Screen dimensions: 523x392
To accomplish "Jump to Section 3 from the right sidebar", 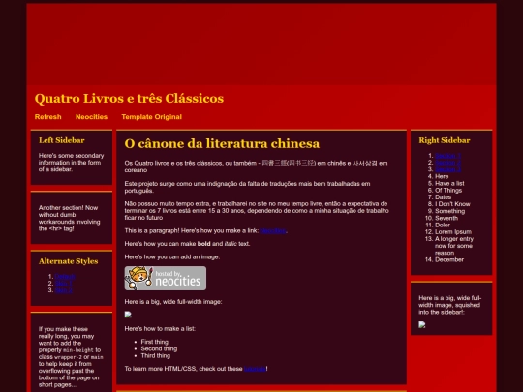I will pos(447,169).
